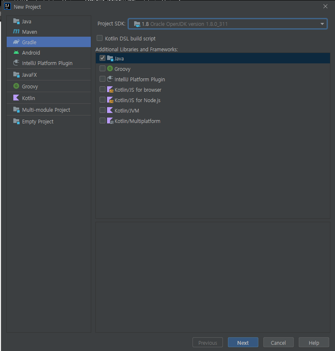Click the Kotlin/Multiplatform icon in list
The image size is (335, 351).
(110, 121)
